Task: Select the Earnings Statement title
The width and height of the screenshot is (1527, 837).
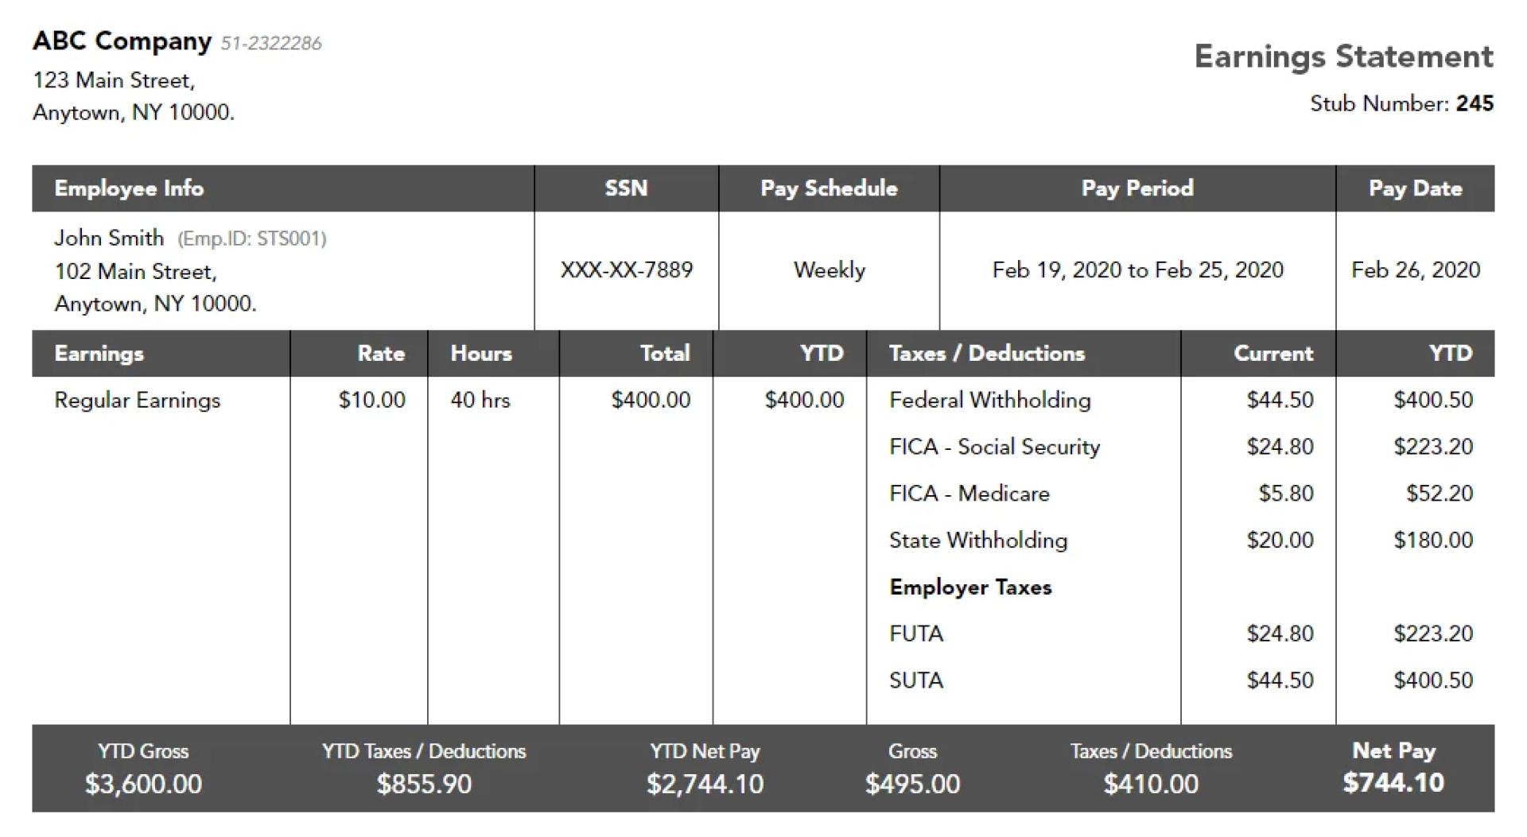Action: [1343, 56]
